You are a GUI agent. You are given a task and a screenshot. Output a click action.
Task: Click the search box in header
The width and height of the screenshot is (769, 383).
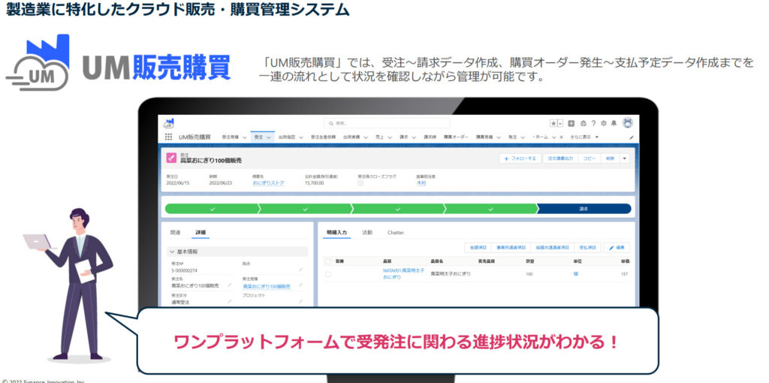click(x=387, y=124)
